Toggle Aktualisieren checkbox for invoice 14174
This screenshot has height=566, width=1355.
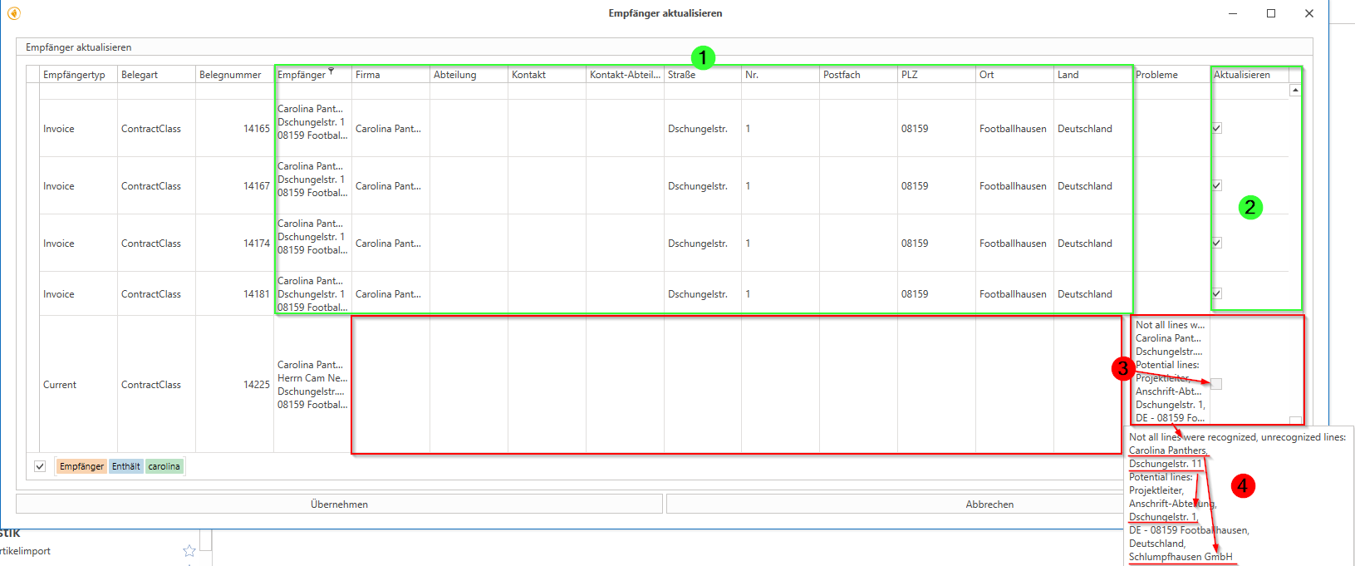tap(1216, 243)
